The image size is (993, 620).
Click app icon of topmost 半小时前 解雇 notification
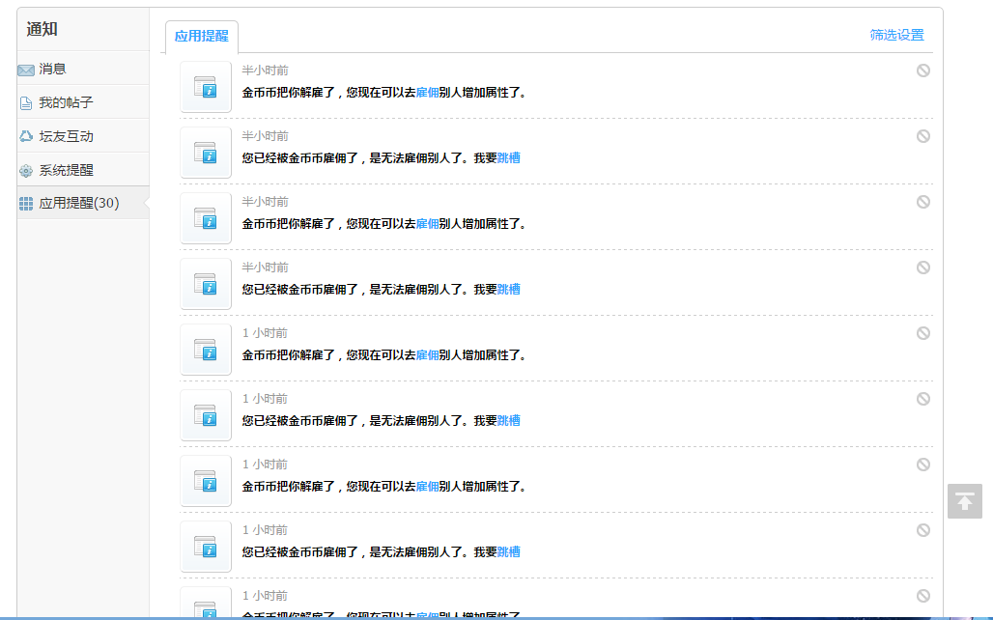[206, 87]
